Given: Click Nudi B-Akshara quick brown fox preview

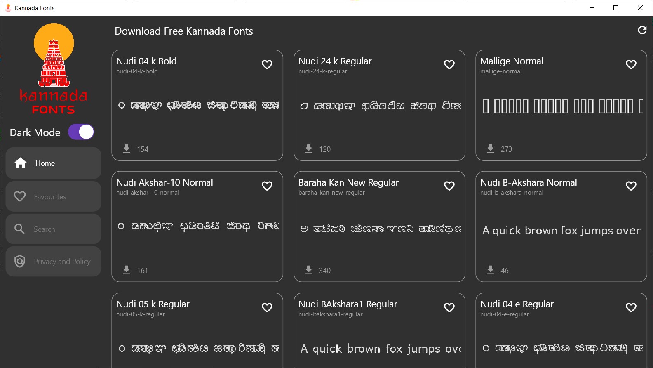Looking at the screenshot, I should pos(561,231).
